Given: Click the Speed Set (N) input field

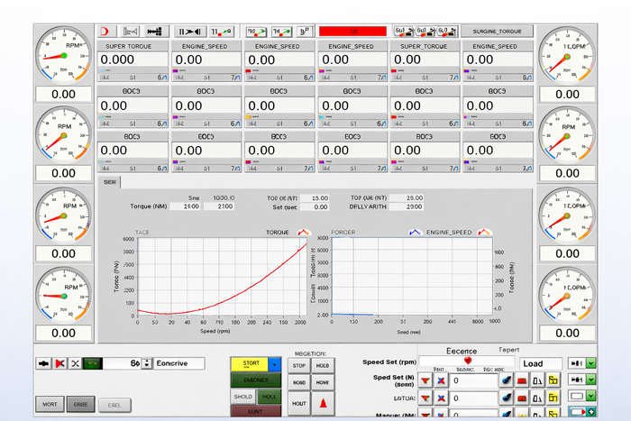Looking at the screenshot, I should 474,380.
